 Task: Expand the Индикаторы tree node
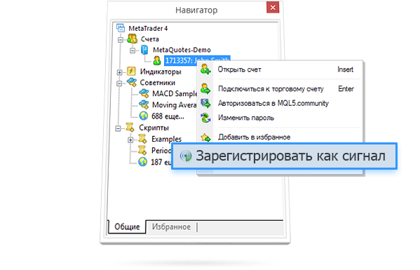tap(119, 72)
